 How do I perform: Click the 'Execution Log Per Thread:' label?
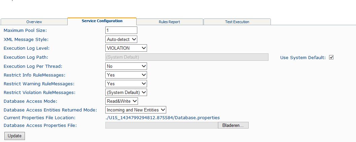point(33,66)
